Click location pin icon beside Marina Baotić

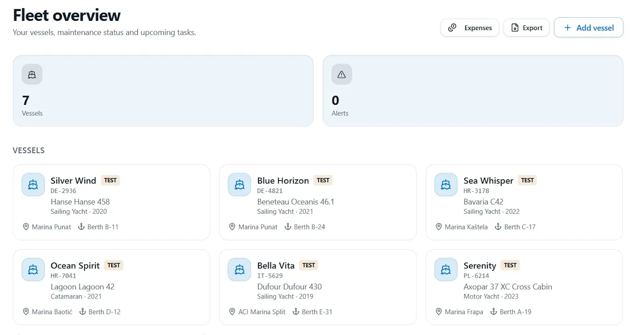click(26, 312)
